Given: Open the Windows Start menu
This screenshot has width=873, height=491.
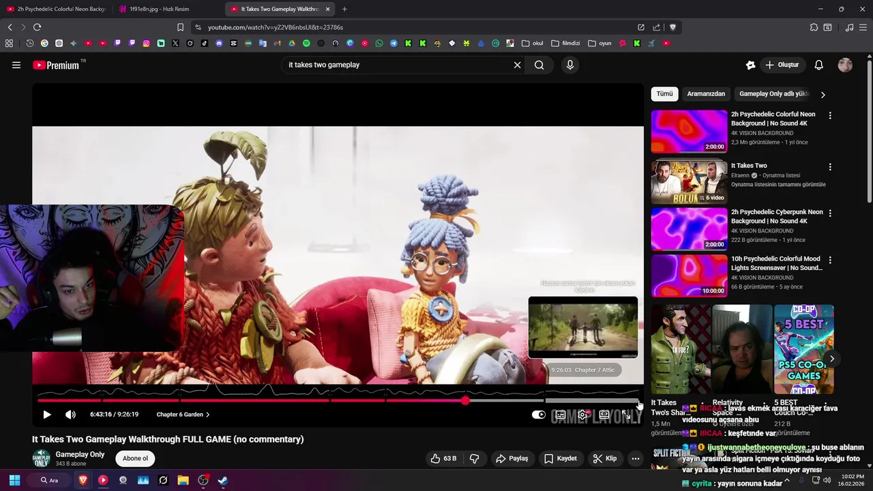Looking at the screenshot, I should click(x=14, y=480).
